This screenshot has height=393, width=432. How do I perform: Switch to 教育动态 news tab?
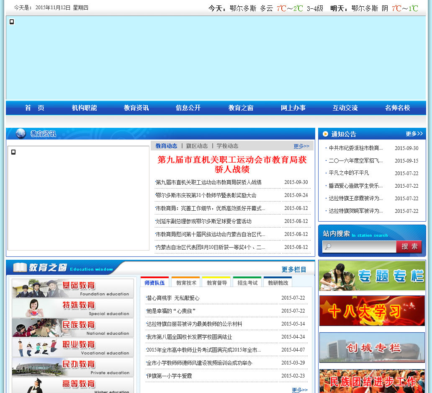click(x=167, y=146)
